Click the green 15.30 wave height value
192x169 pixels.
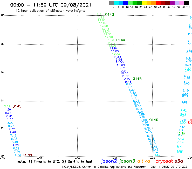pyautogui.click(x=181, y=133)
